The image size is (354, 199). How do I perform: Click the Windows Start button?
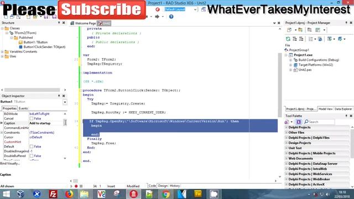click(6, 194)
